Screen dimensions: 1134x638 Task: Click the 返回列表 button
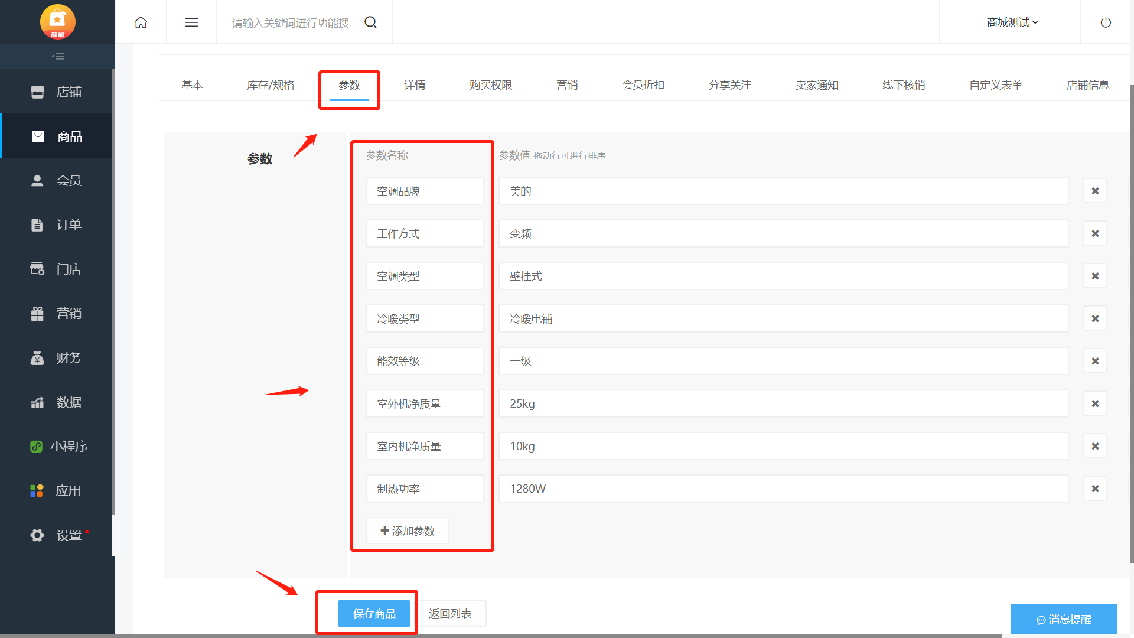450,614
